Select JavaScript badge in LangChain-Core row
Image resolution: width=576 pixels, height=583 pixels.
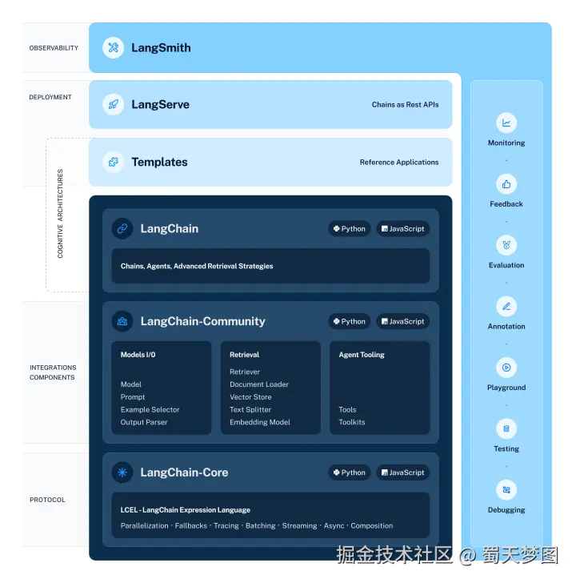click(403, 472)
